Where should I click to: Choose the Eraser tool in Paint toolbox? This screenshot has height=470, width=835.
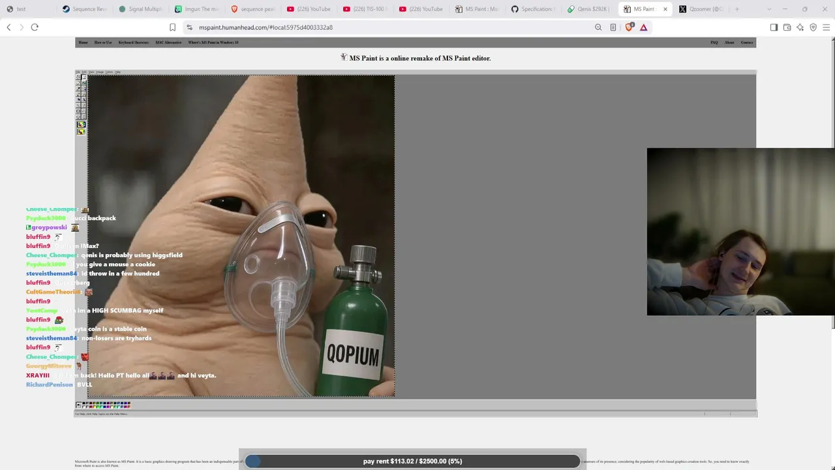pyautogui.click(x=78, y=83)
